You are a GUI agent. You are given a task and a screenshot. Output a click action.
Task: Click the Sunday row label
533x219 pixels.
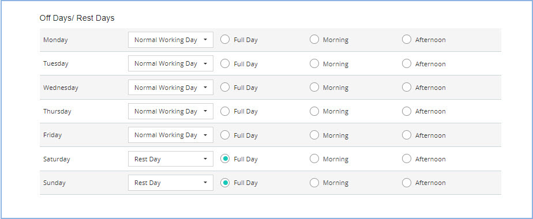coord(54,183)
